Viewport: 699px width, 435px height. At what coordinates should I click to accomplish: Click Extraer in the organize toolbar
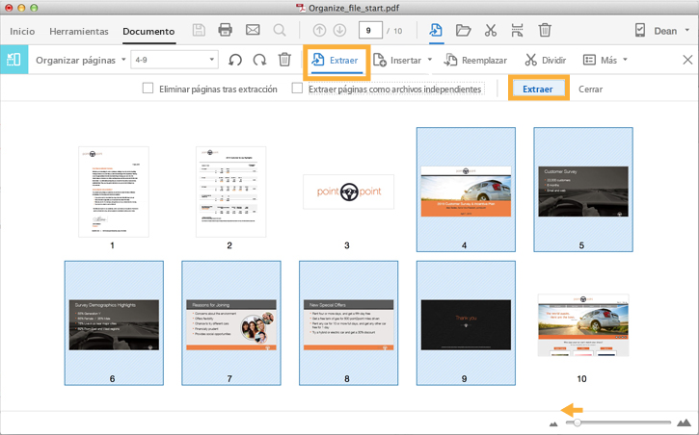336,60
